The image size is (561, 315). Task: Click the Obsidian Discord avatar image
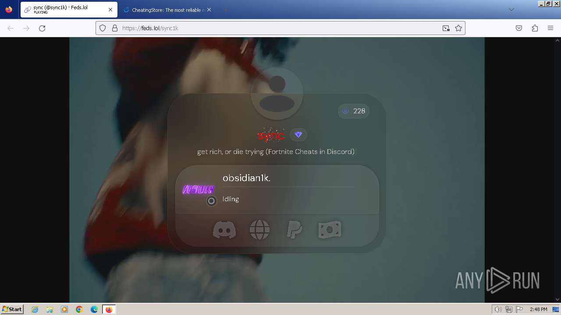(x=198, y=189)
